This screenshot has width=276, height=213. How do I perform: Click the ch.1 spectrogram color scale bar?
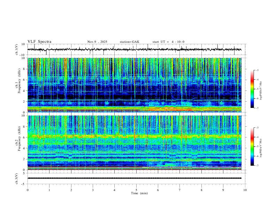pyautogui.click(x=252, y=89)
